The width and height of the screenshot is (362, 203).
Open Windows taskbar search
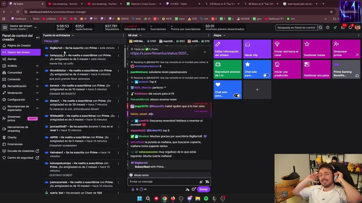pos(148,198)
